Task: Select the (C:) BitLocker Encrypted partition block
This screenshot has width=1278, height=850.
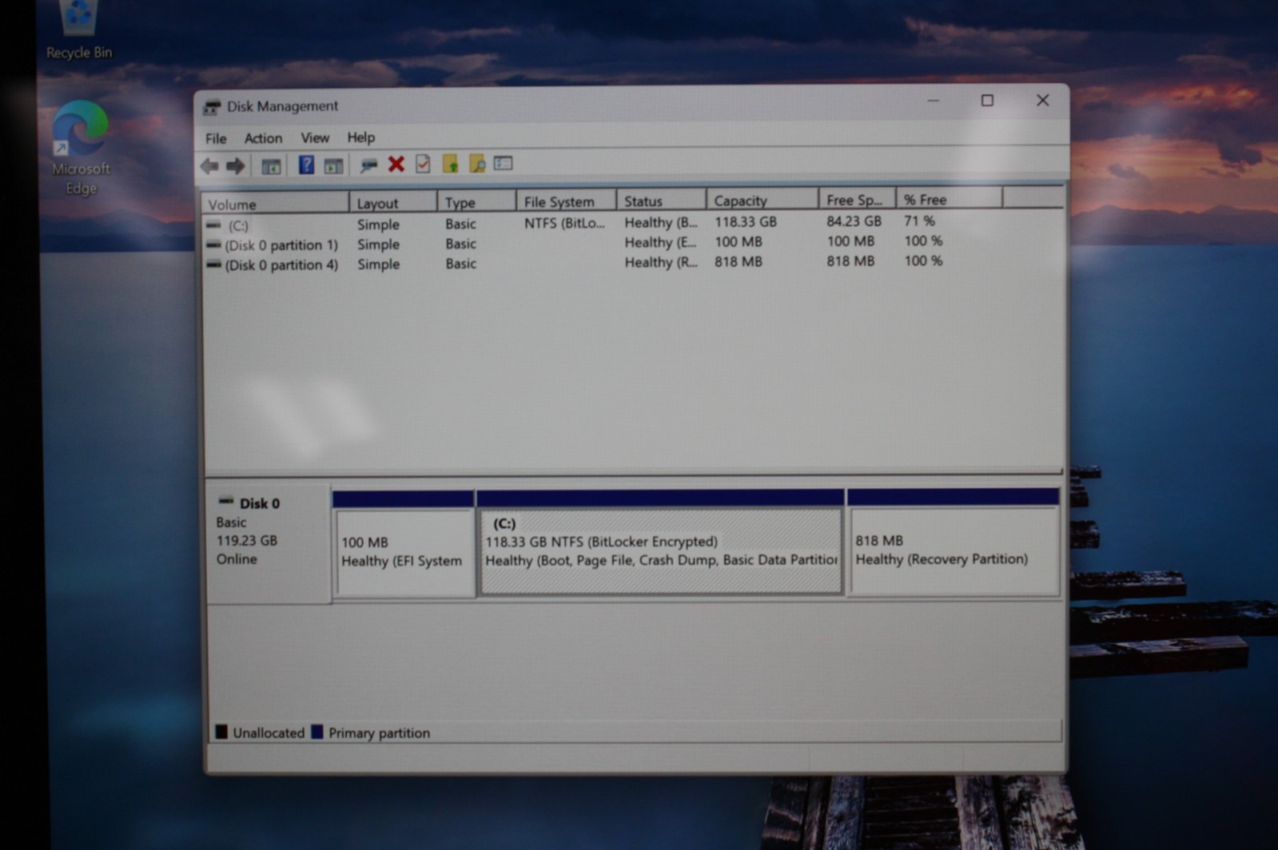Action: (660, 543)
